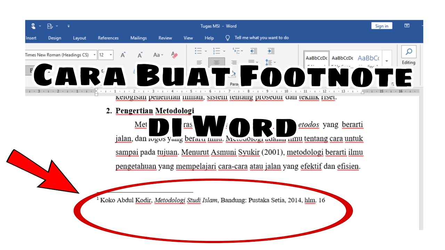Switch to the View tab

click(x=188, y=38)
